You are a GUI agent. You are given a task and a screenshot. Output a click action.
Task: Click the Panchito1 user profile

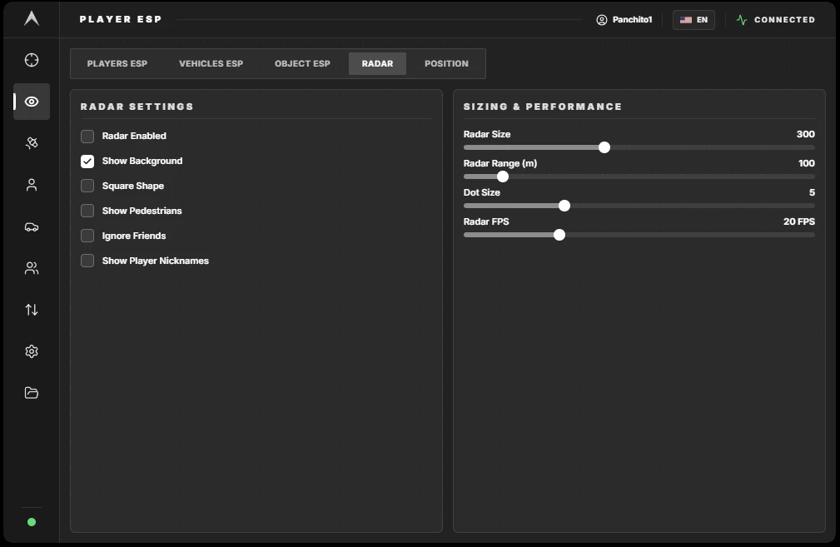click(624, 20)
